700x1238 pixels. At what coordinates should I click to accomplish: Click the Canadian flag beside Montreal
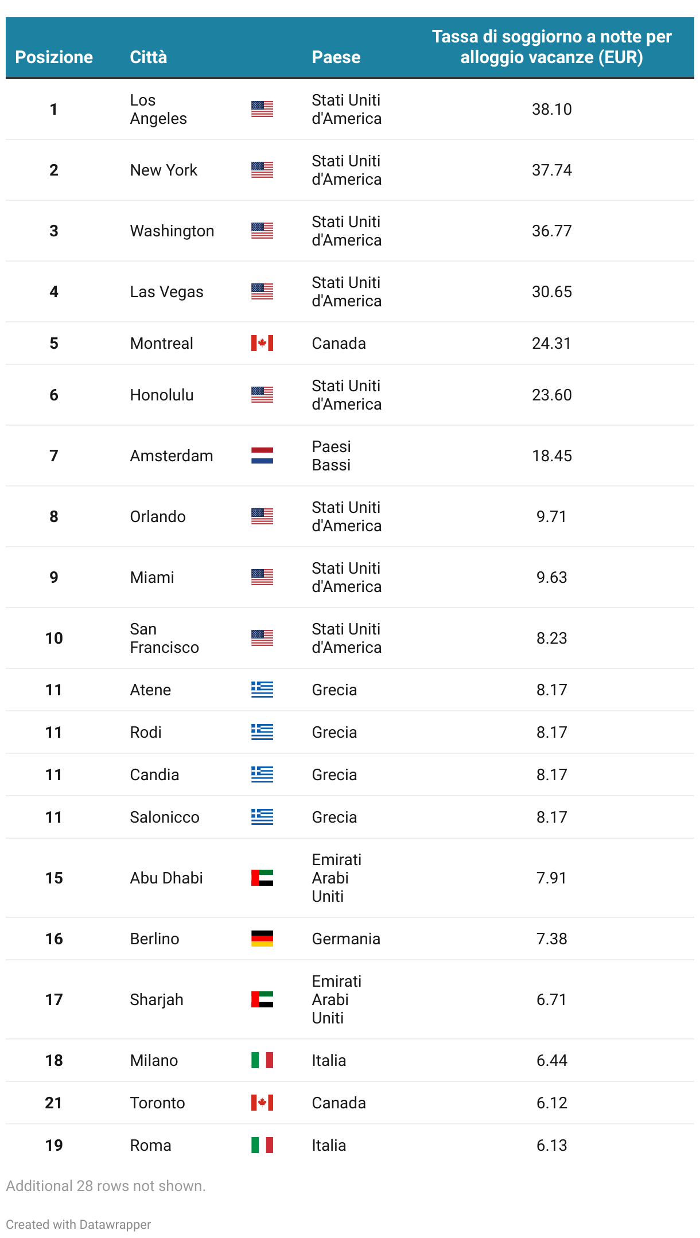coord(262,343)
